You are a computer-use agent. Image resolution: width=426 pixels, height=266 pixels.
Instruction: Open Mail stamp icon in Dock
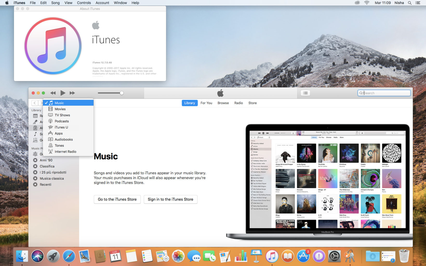84,256
